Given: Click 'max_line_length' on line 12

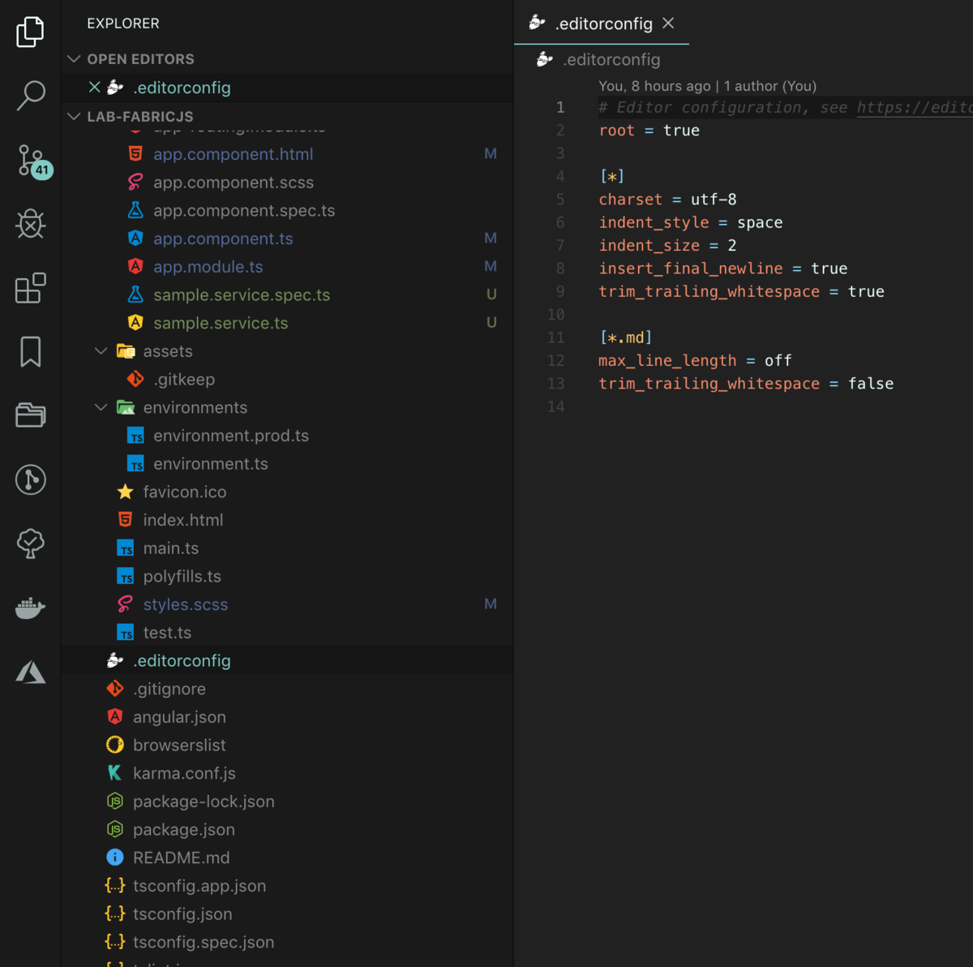Looking at the screenshot, I should point(667,360).
